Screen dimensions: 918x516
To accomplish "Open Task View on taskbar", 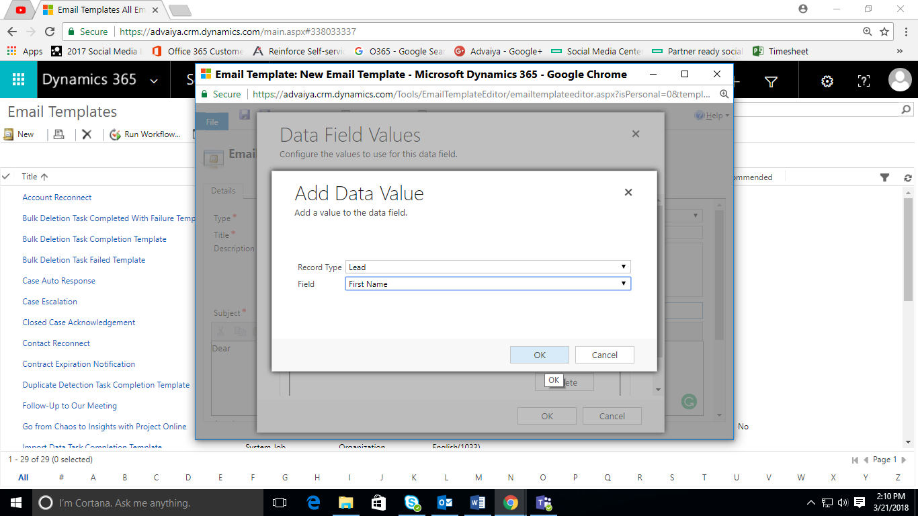I will [280, 503].
